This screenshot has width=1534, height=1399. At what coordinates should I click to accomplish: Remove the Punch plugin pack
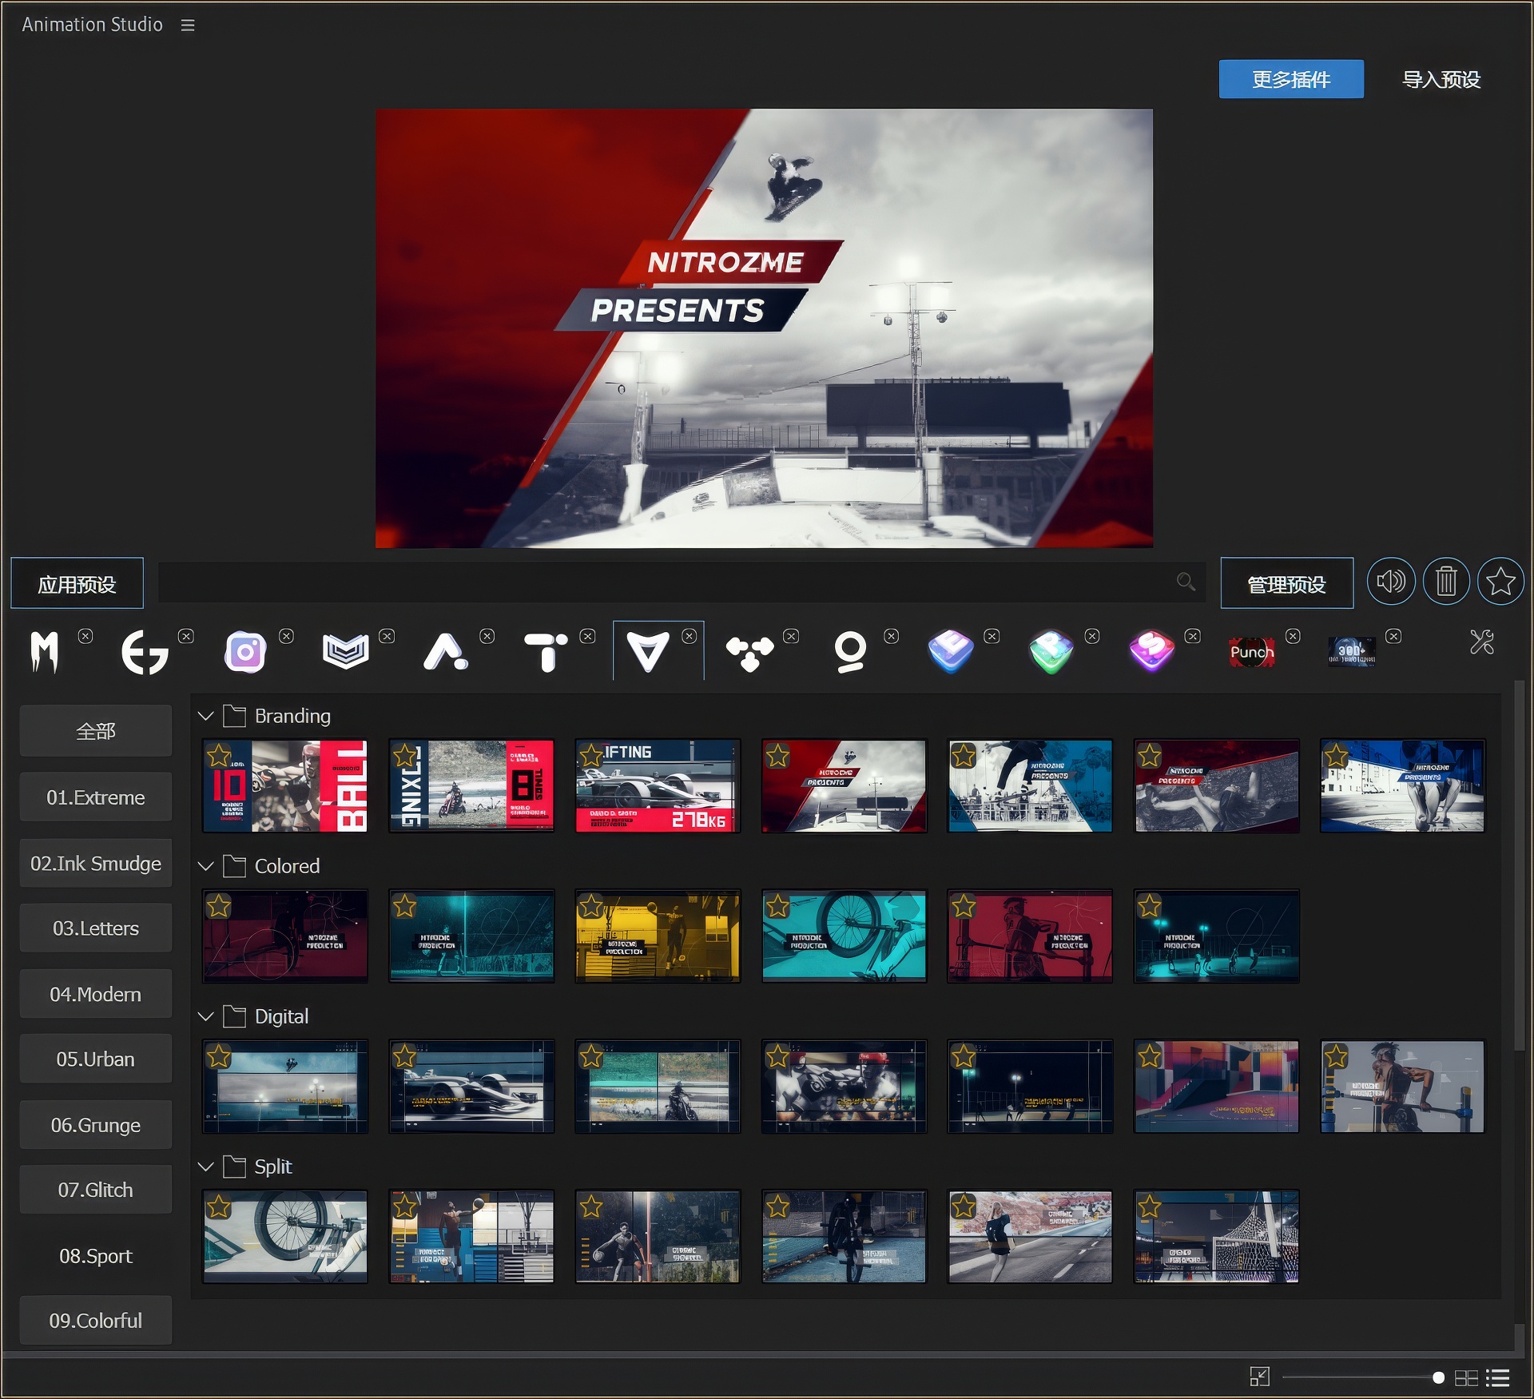(1294, 636)
